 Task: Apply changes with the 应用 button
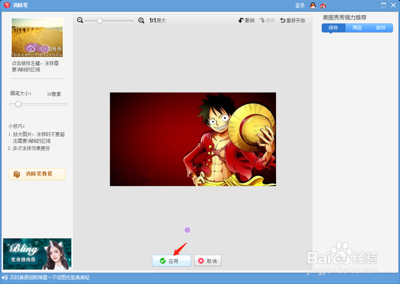click(172, 260)
